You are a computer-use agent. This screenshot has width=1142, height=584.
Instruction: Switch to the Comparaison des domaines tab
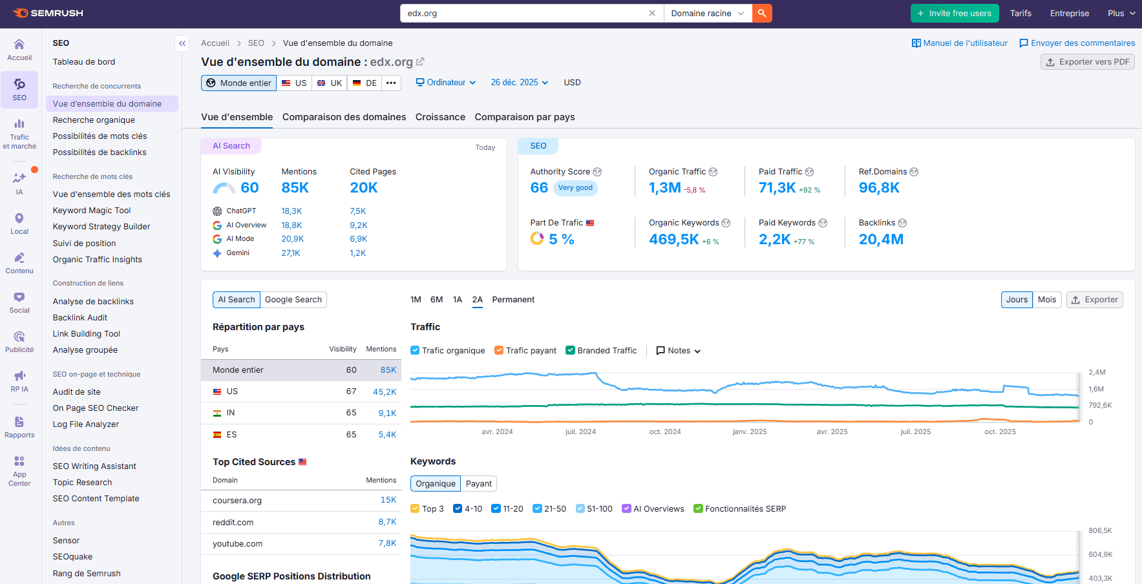tap(344, 117)
